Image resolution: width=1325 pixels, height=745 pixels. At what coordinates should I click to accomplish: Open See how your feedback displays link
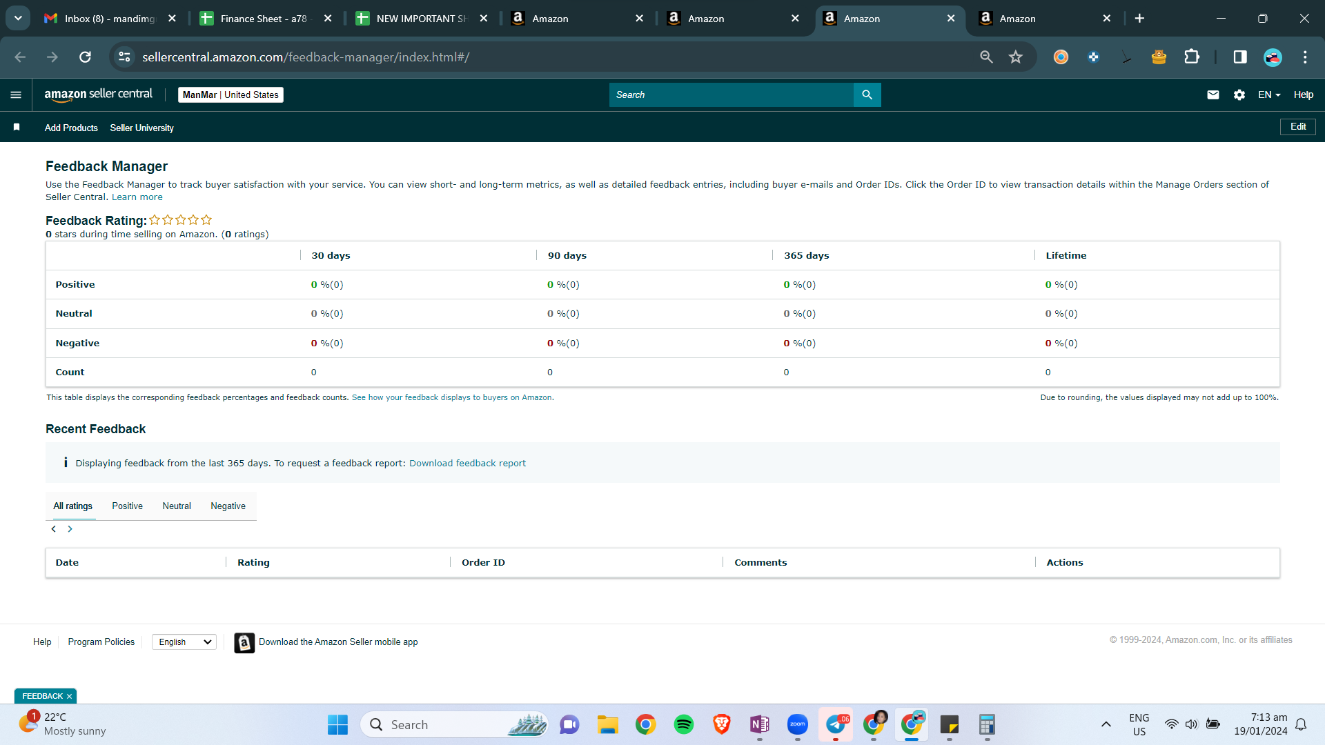(x=452, y=397)
